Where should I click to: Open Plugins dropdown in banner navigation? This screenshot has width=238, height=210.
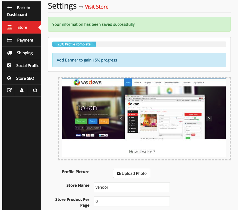(x=148, y=83)
